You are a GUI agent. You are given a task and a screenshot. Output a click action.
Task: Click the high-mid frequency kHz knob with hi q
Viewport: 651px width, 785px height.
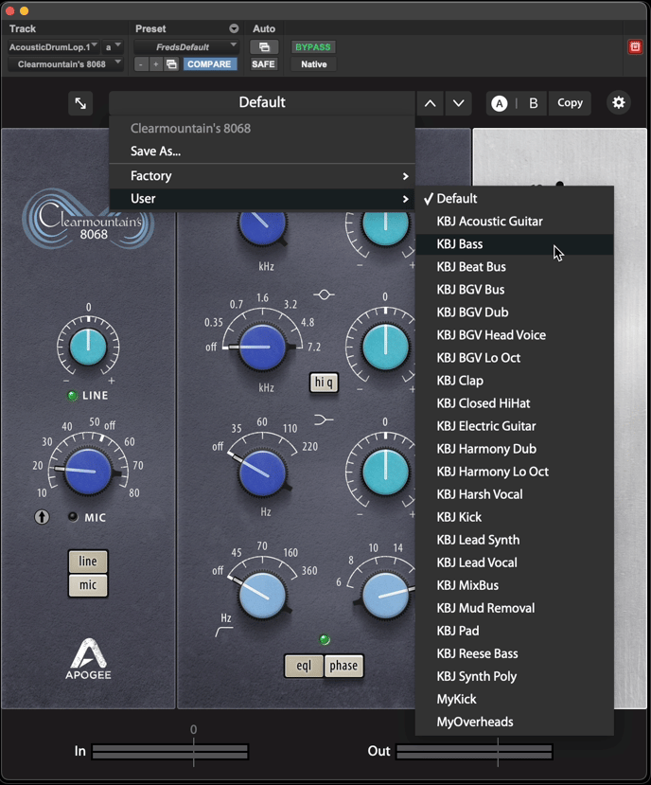(262, 348)
